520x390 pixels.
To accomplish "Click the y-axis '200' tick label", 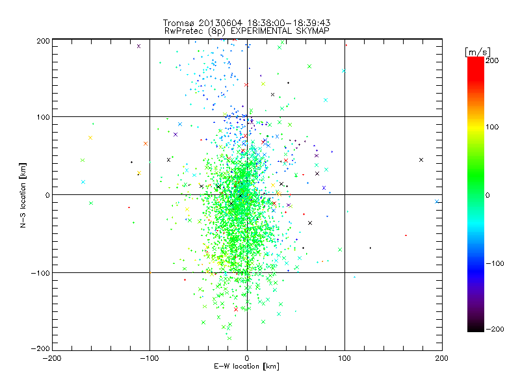I will [43, 41].
